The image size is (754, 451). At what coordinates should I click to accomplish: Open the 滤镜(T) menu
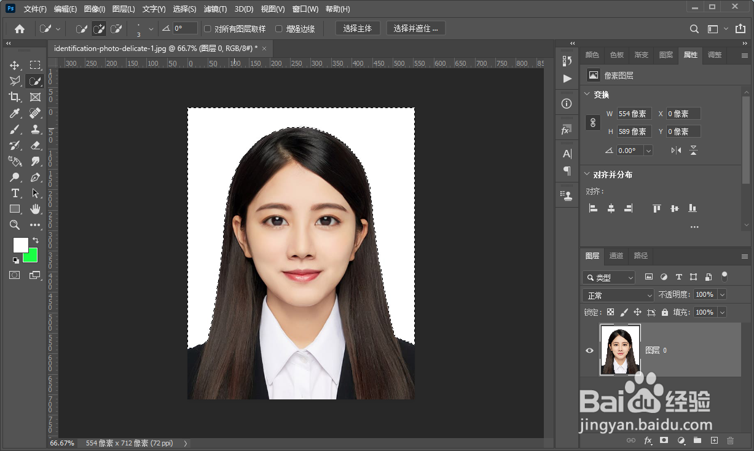click(x=215, y=9)
